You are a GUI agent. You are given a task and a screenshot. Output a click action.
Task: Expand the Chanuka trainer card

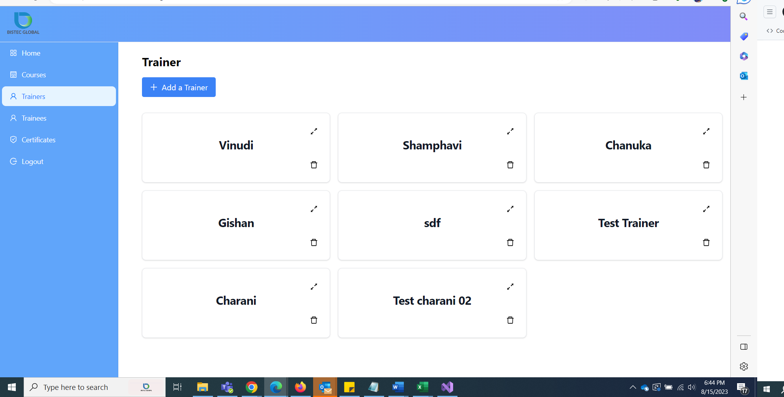[706, 131]
